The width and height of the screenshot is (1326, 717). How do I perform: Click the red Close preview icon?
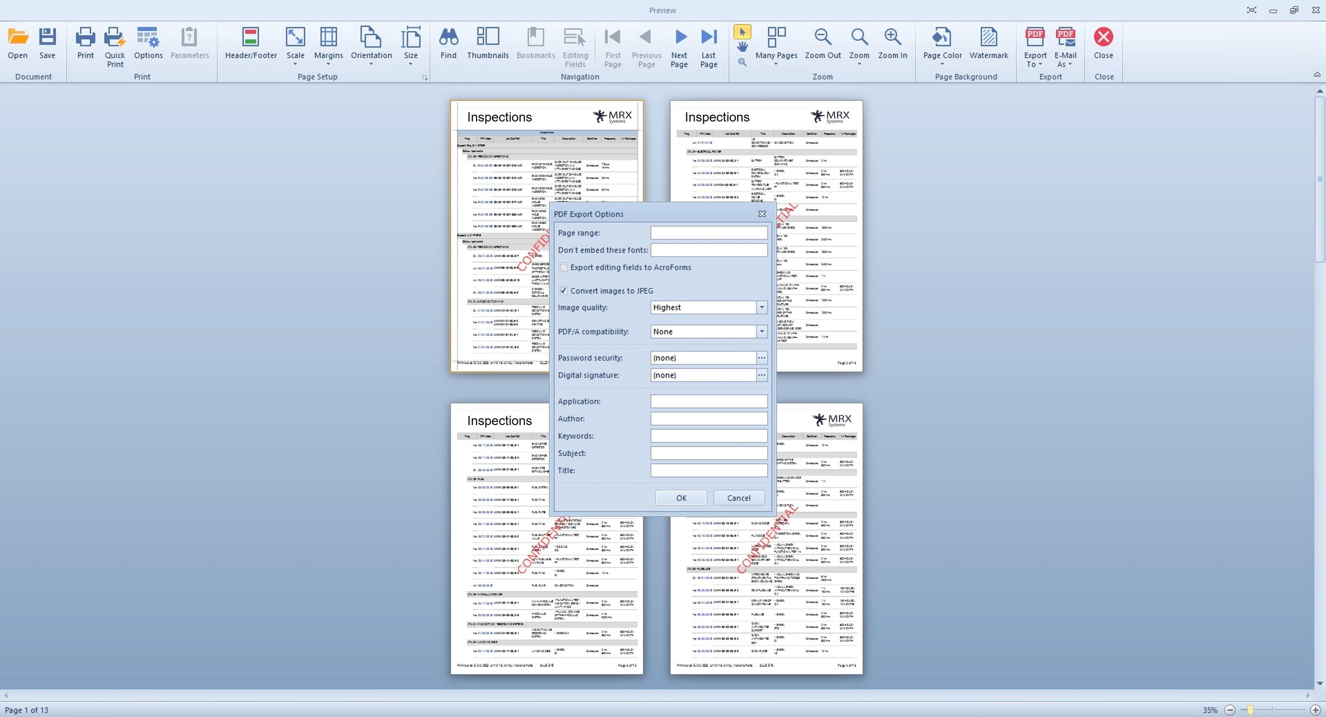tap(1103, 37)
